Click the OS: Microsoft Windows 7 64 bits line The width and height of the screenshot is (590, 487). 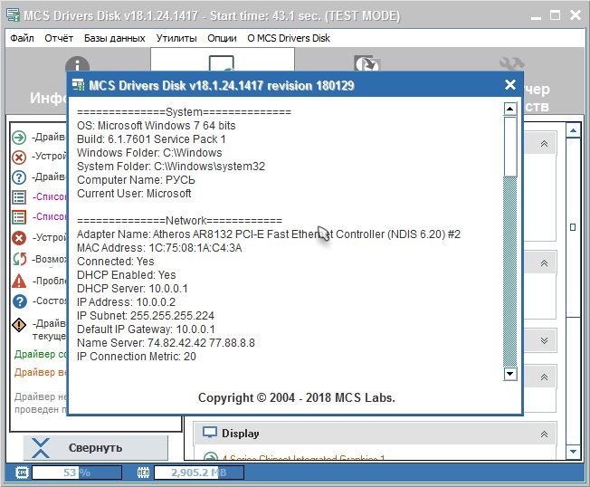[157, 125]
